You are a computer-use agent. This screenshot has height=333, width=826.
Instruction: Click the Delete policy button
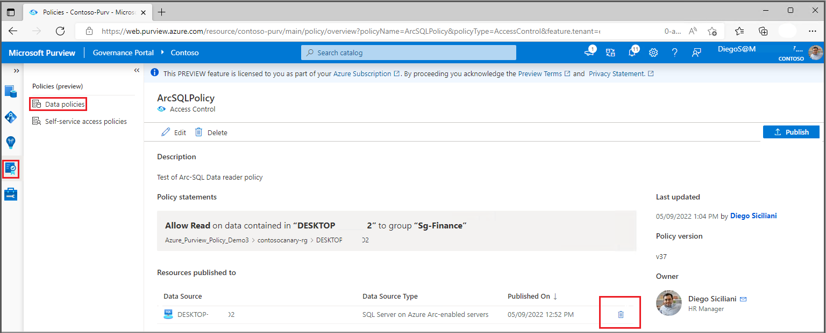point(211,132)
